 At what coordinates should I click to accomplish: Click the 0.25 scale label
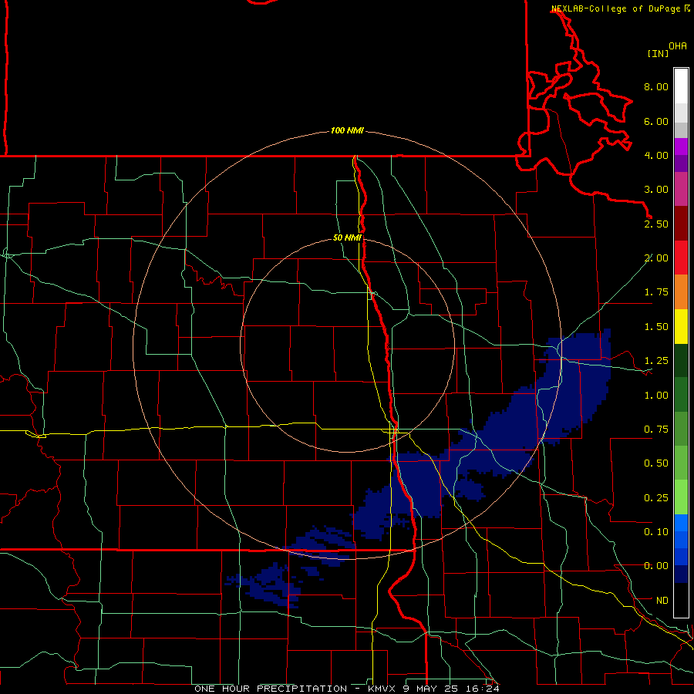pyautogui.click(x=656, y=498)
